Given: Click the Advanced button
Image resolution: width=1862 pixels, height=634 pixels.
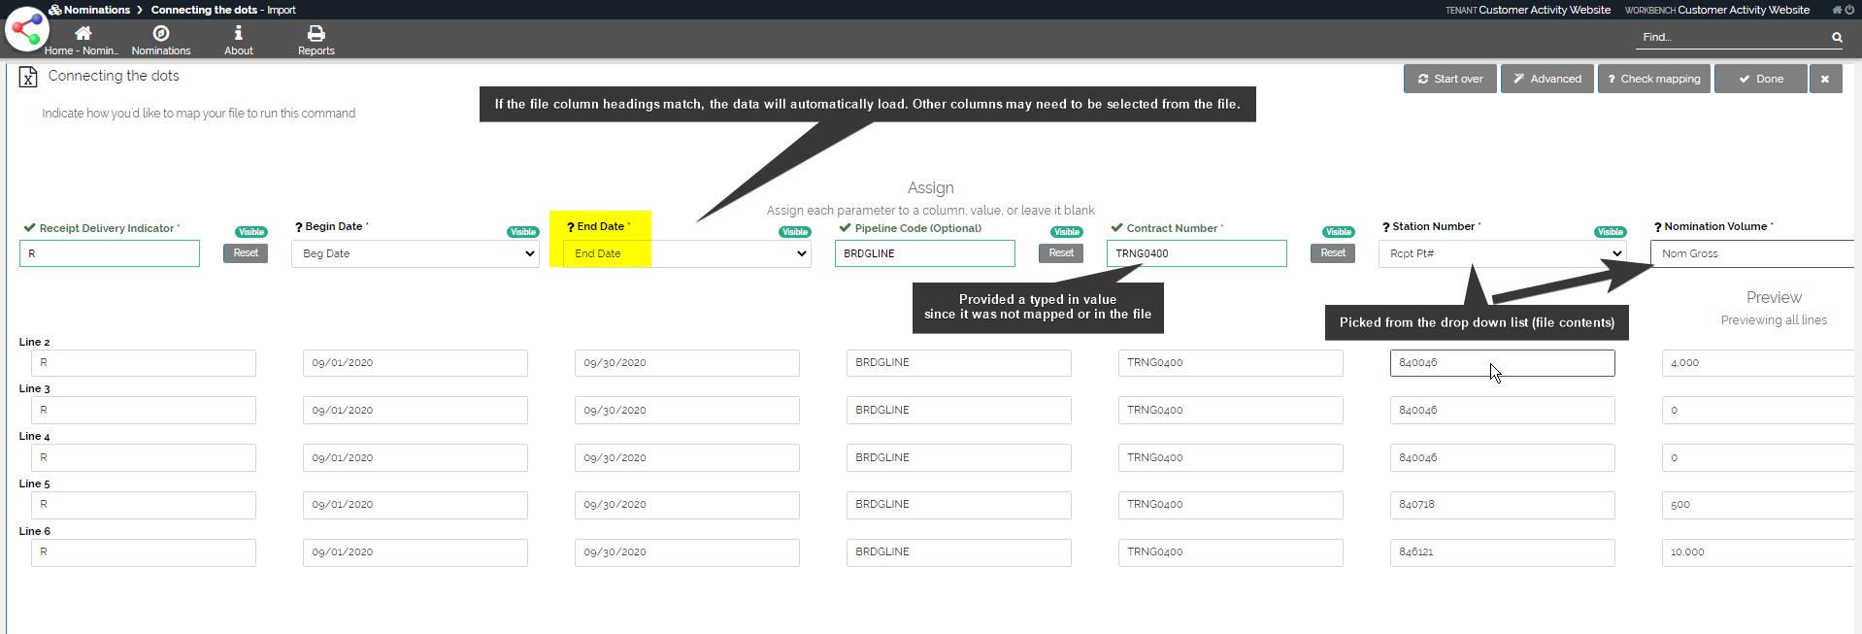Looking at the screenshot, I should click(1546, 79).
